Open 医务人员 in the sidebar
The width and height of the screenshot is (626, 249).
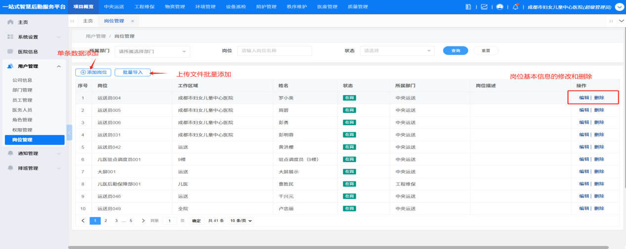click(x=22, y=110)
